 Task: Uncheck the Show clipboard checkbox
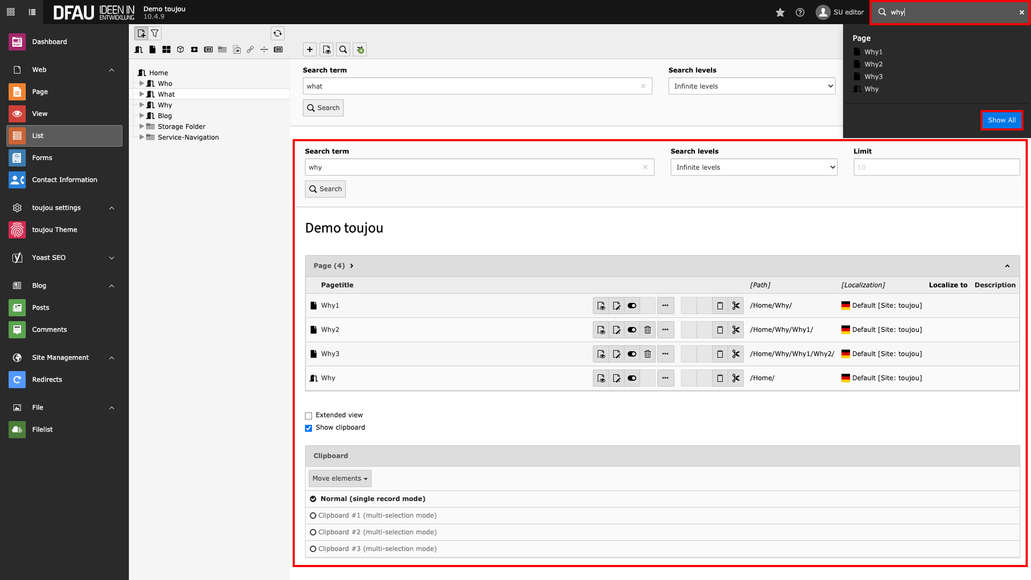click(x=309, y=428)
